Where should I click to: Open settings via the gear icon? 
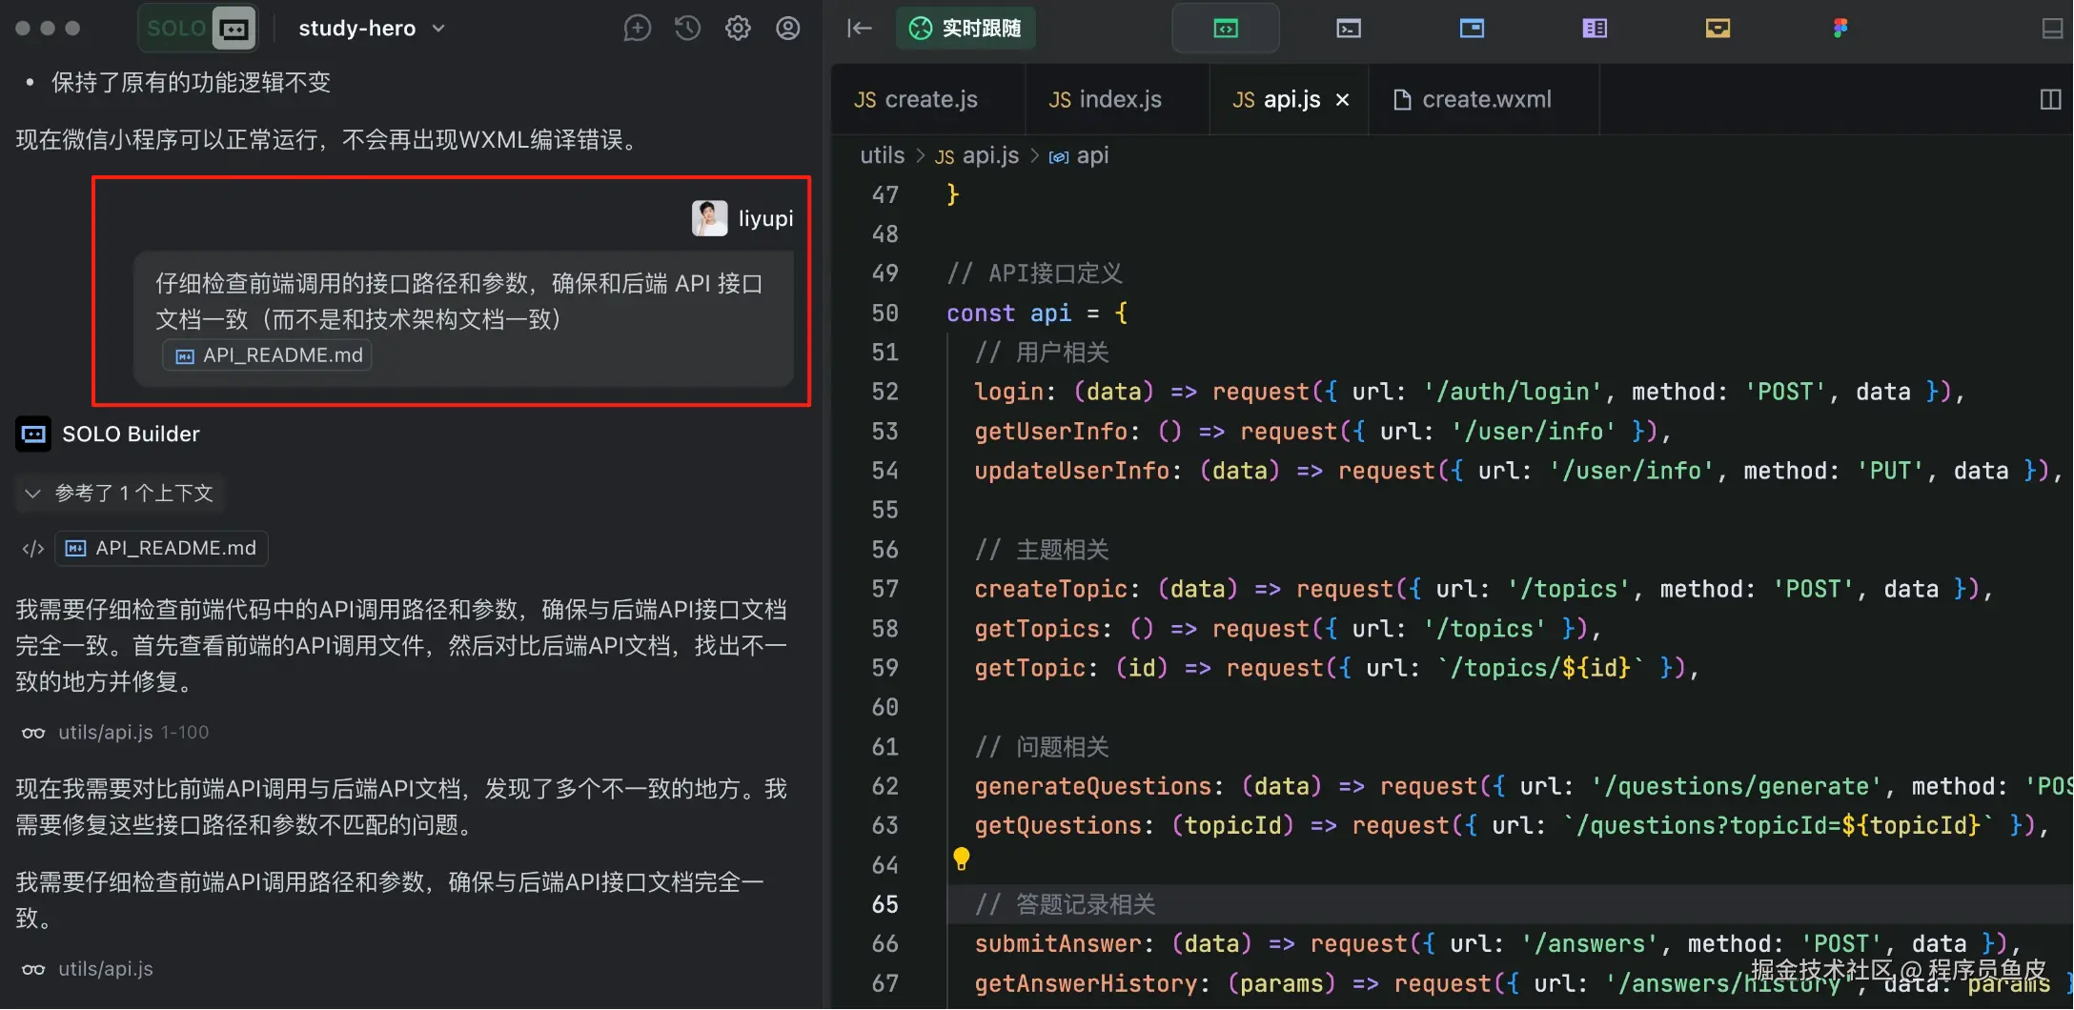[x=738, y=29]
